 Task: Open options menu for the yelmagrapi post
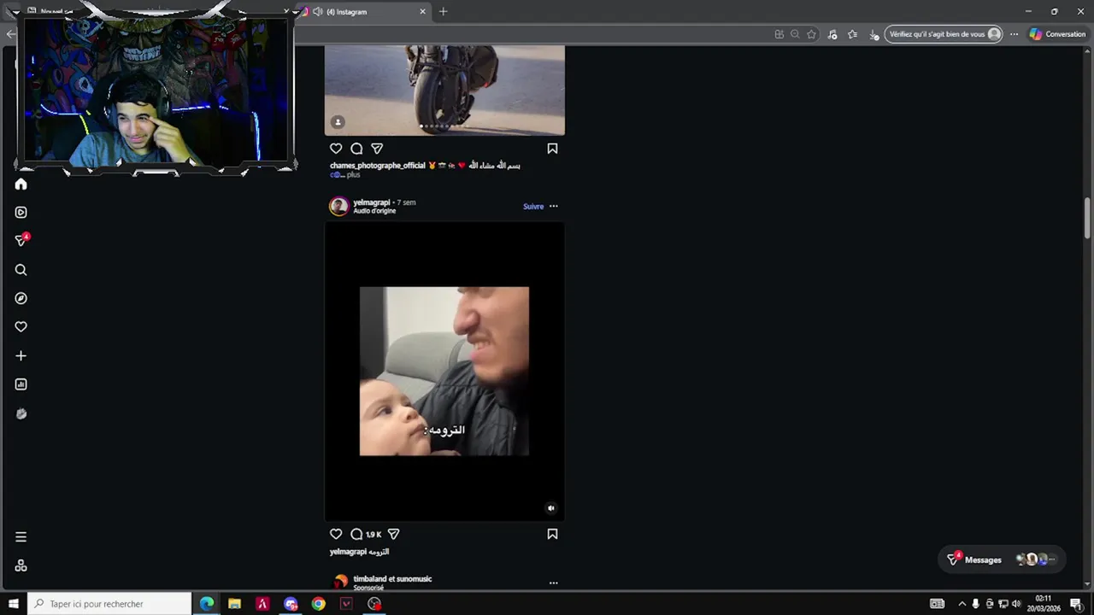coord(553,206)
